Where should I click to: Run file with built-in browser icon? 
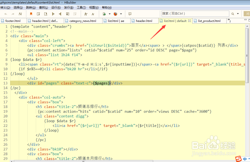click(104, 14)
